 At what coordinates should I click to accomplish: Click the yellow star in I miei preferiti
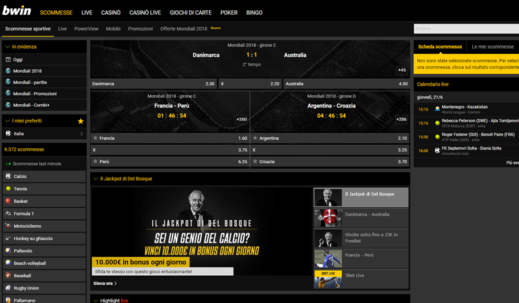(x=80, y=121)
